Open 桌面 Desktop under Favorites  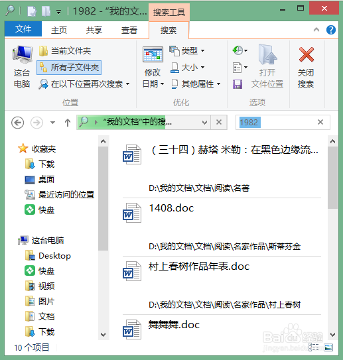click(40, 180)
